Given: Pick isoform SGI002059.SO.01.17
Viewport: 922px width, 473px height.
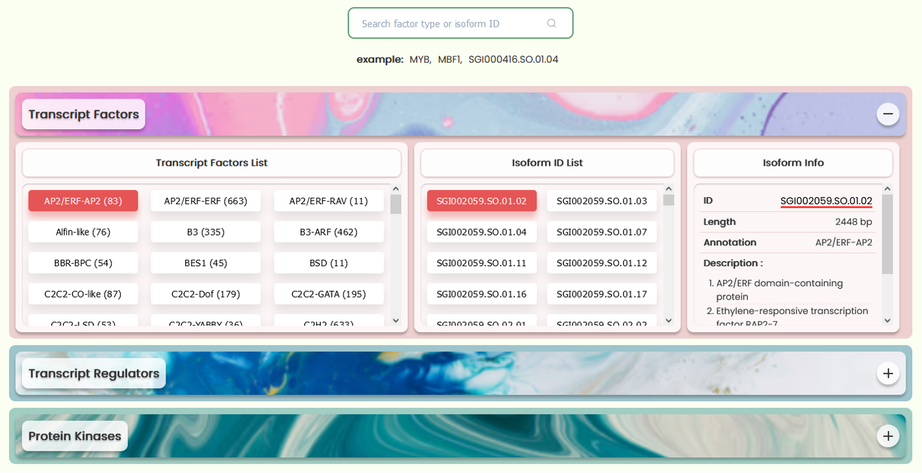Looking at the screenshot, I should (x=602, y=294).
